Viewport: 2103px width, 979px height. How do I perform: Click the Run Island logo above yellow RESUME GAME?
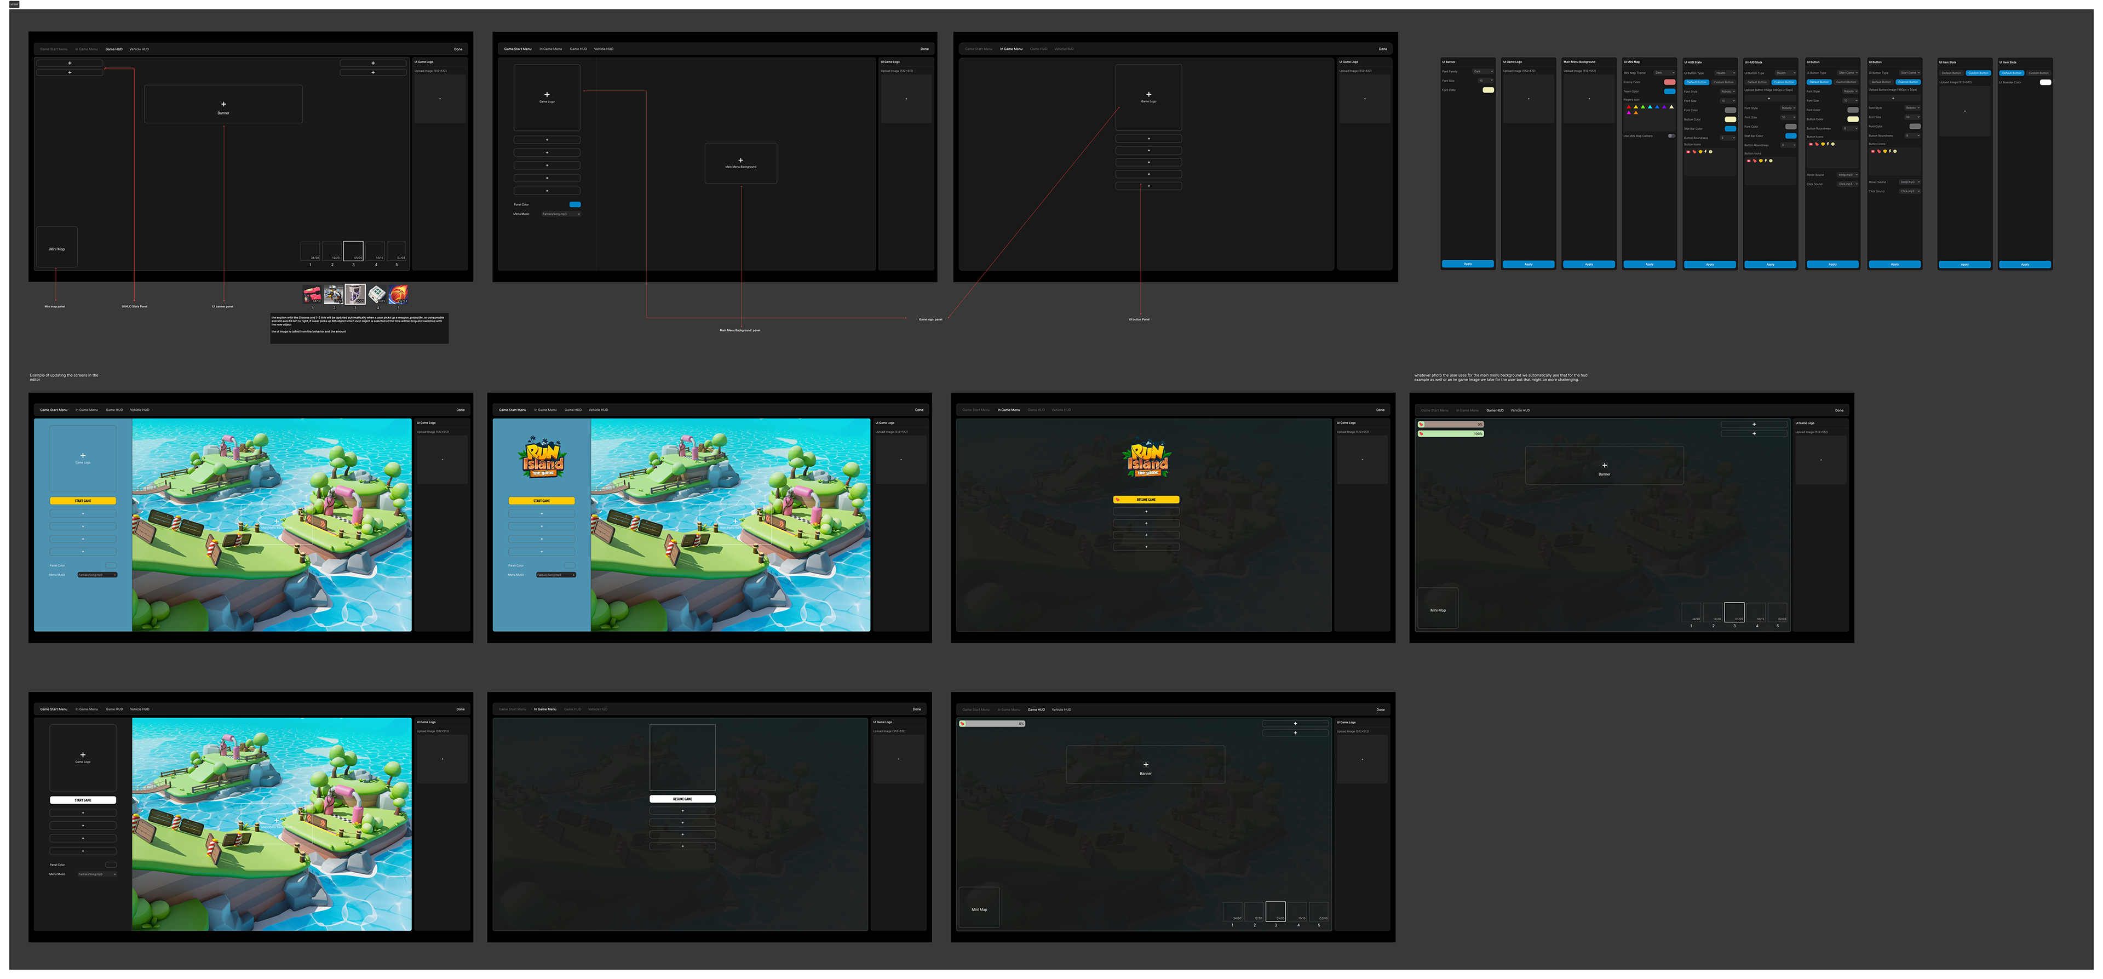click(1147, 458)
